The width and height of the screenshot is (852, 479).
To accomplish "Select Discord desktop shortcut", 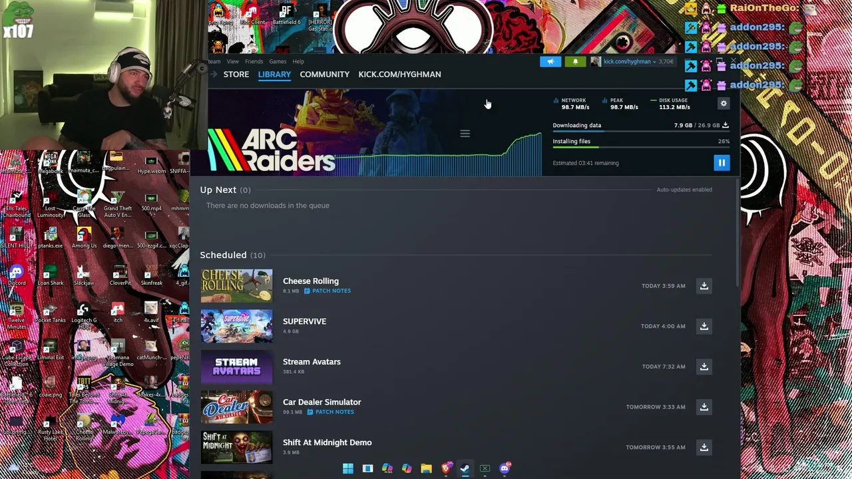I will (x=17, y=275).
